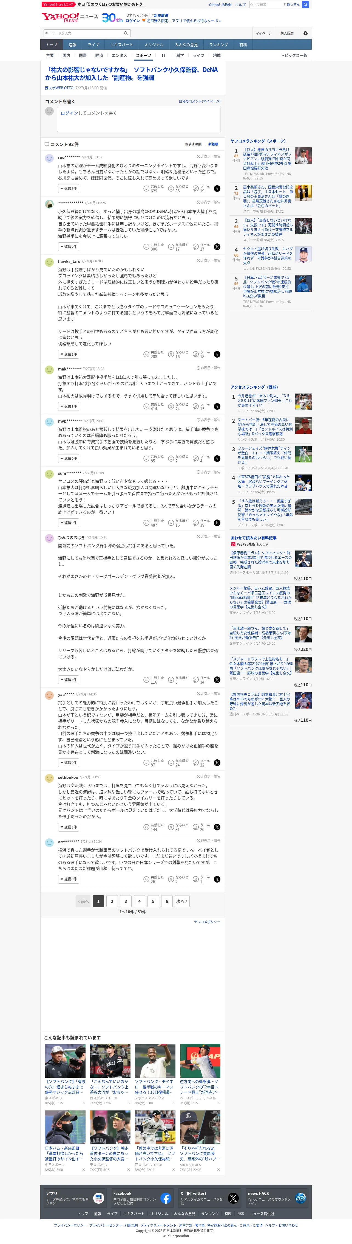The image size is (352, 1244).
Task: Toggle なるほど on rou******** comment
Action: [x=178, y=189]
